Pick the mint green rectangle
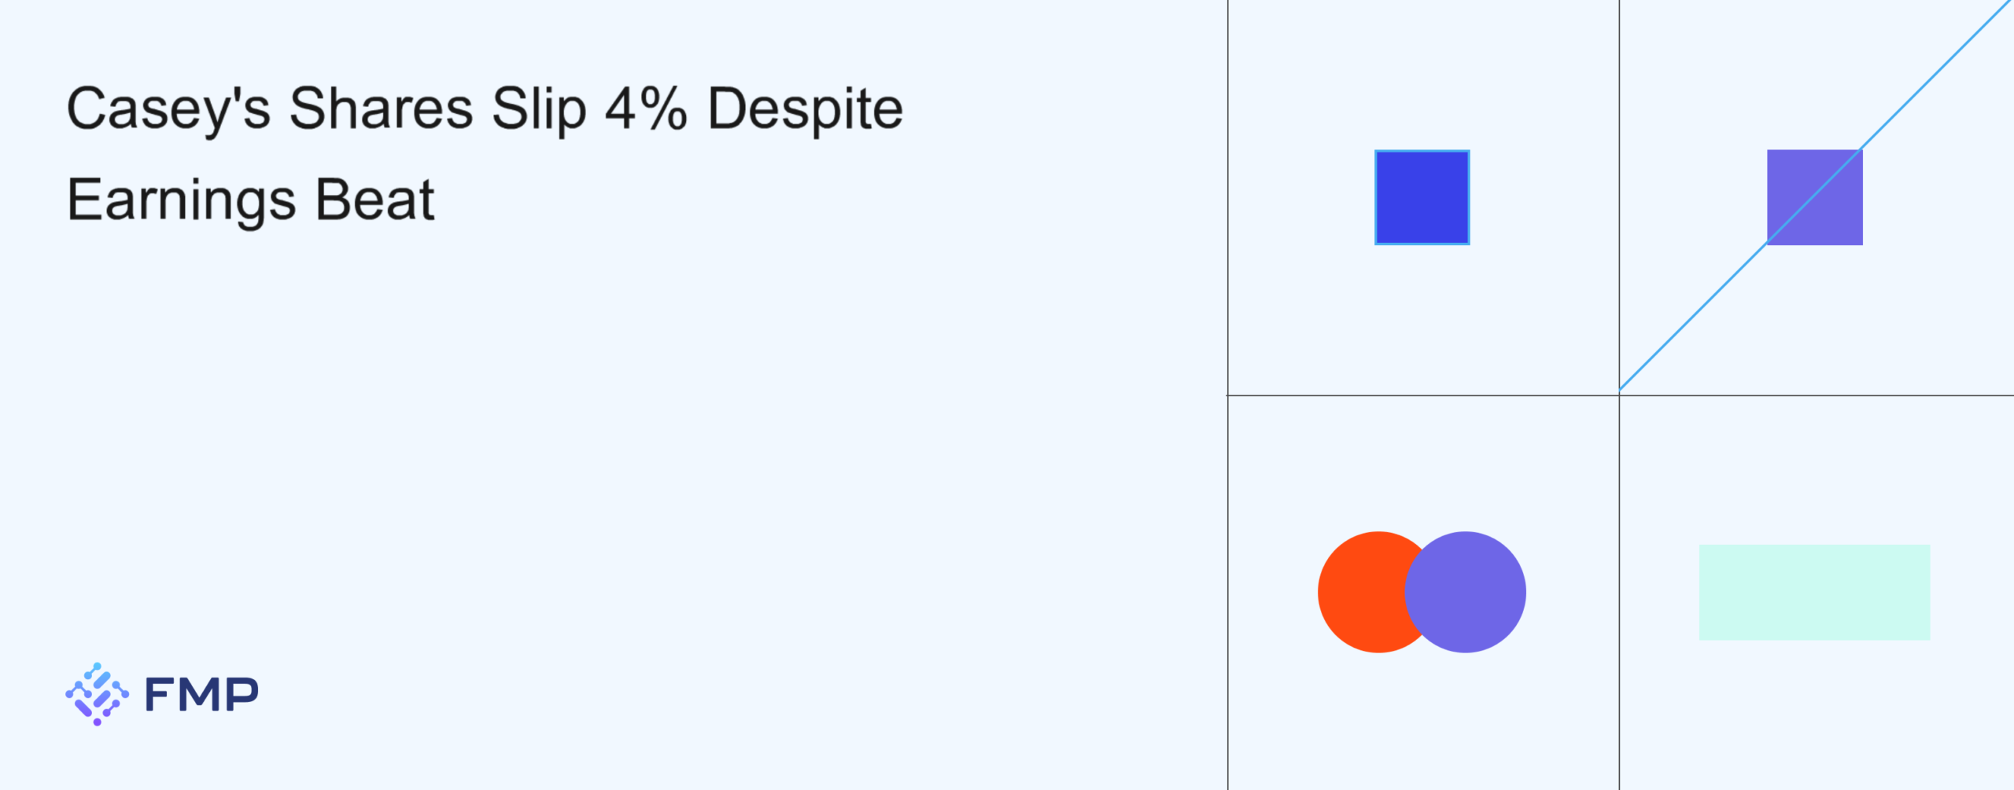The width and height of the screenshot is (2014, 790). (1814, 592)
